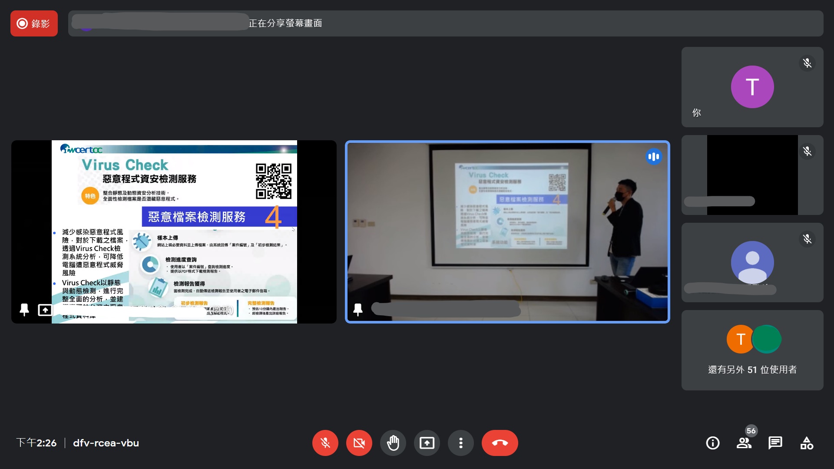The width and height of the screenshot is (834, 469).
Task: Turn on the camera
Action: point(359,443)
